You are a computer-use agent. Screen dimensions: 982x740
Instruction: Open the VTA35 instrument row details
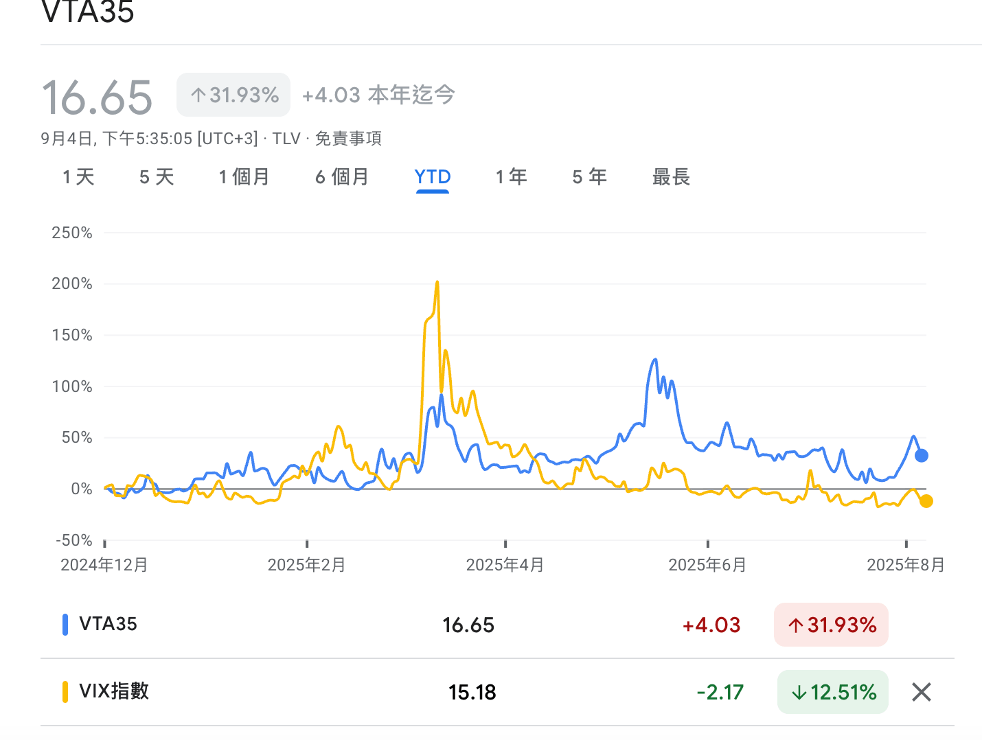[110, 625]
